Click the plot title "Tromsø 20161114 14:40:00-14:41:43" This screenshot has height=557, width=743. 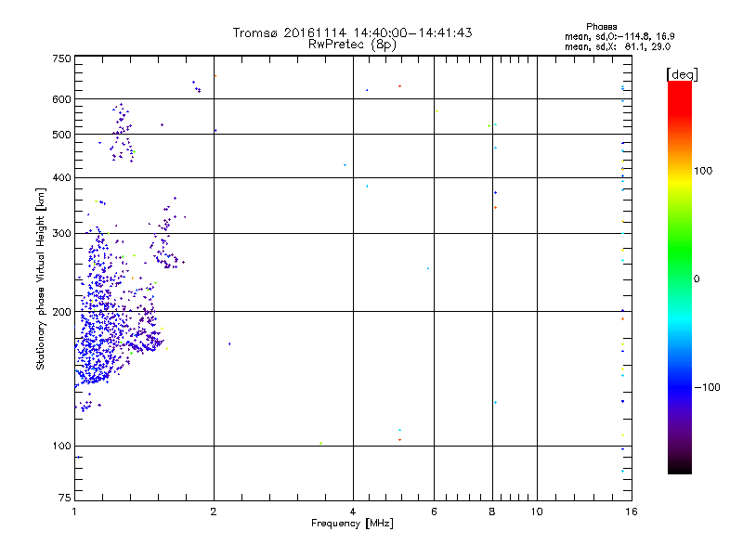(x=352, y=32)
